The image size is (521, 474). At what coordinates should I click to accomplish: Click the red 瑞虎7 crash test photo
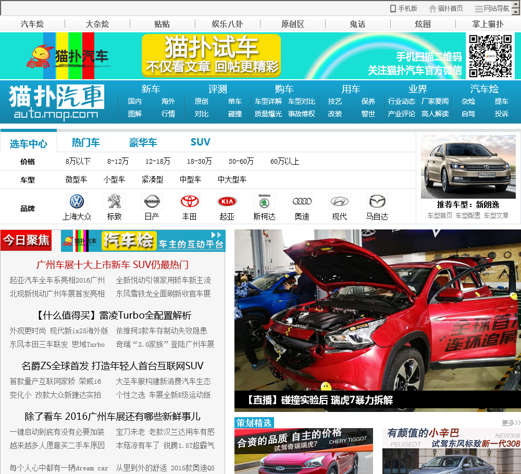point(377,310)
